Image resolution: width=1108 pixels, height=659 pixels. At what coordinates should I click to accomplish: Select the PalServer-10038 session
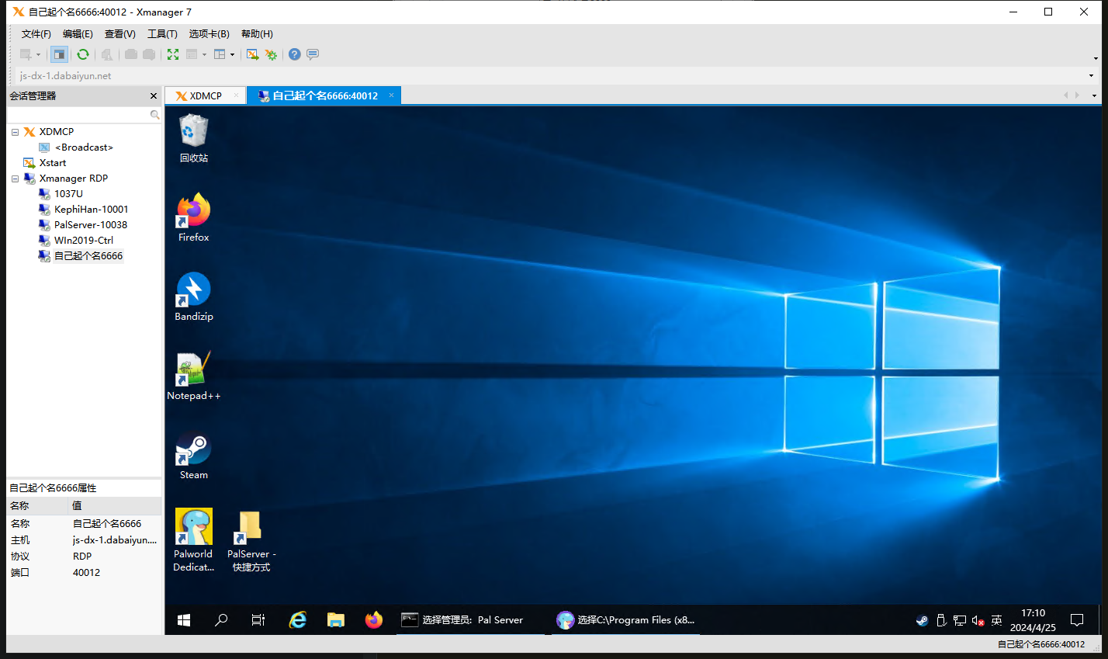click(x=91, y=225)
